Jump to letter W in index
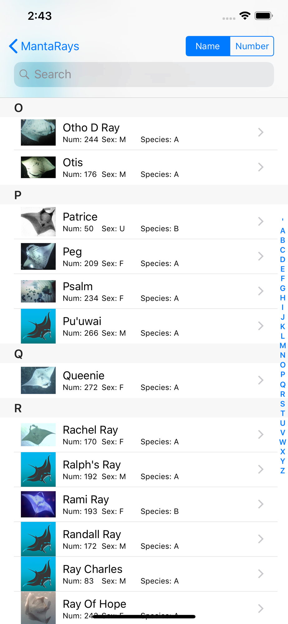Image resolution: width=288 pixels, height=624 pixels. click(283, 442)
